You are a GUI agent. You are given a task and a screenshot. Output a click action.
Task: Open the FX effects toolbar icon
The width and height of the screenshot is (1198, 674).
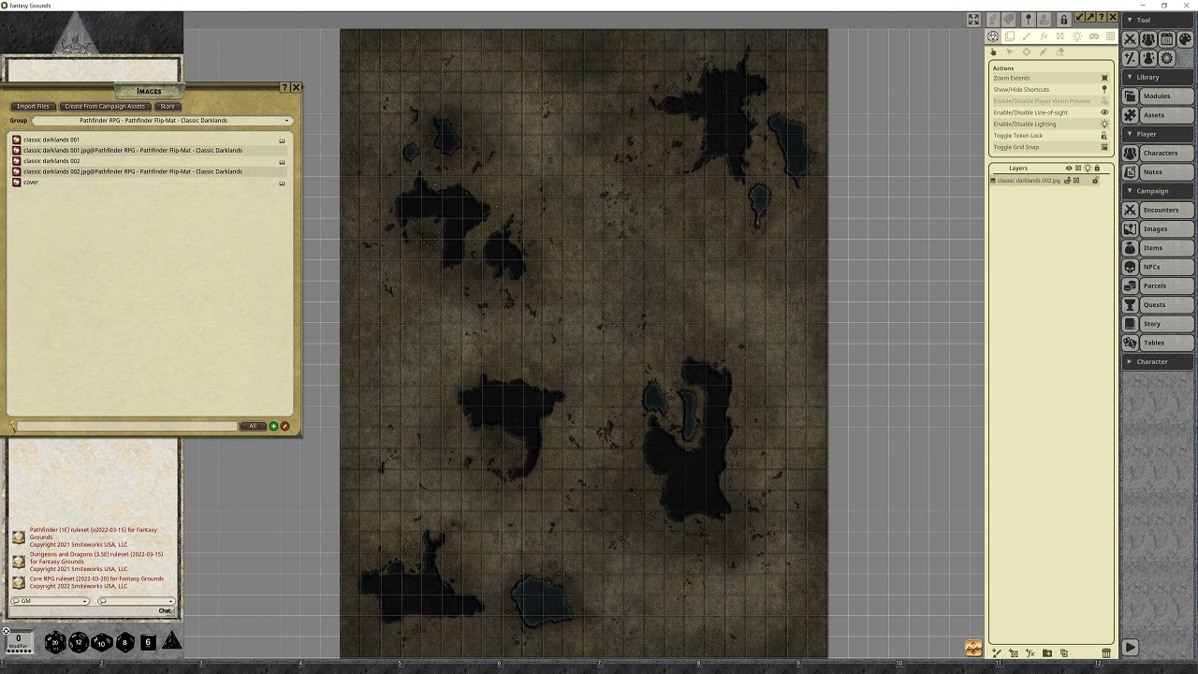[x=1044, y=37]
